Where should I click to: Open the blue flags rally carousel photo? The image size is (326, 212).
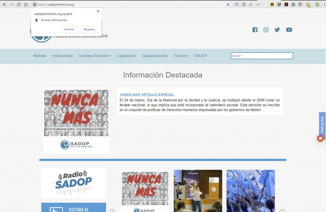click(251, 191)
